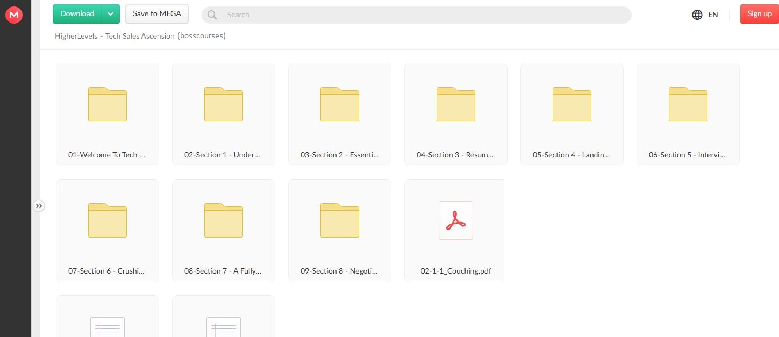779x337 pixels.
Task: Open the 03-Section 2 Essenti... folder
Action: pos(340,104)
